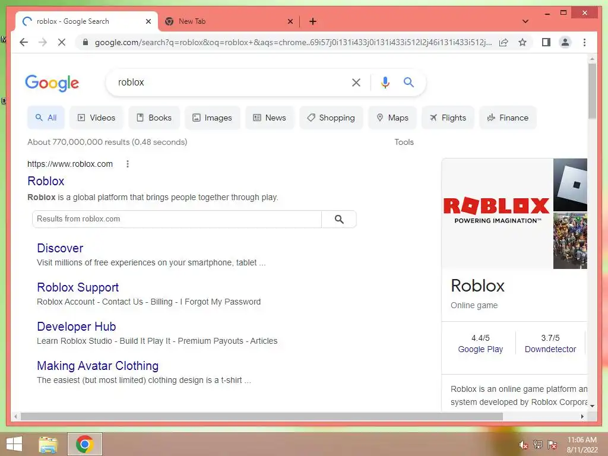Click the Chrome taskbar icon
Image resolution: width=608 pixels, height=456 pixels.
(84, 444)
